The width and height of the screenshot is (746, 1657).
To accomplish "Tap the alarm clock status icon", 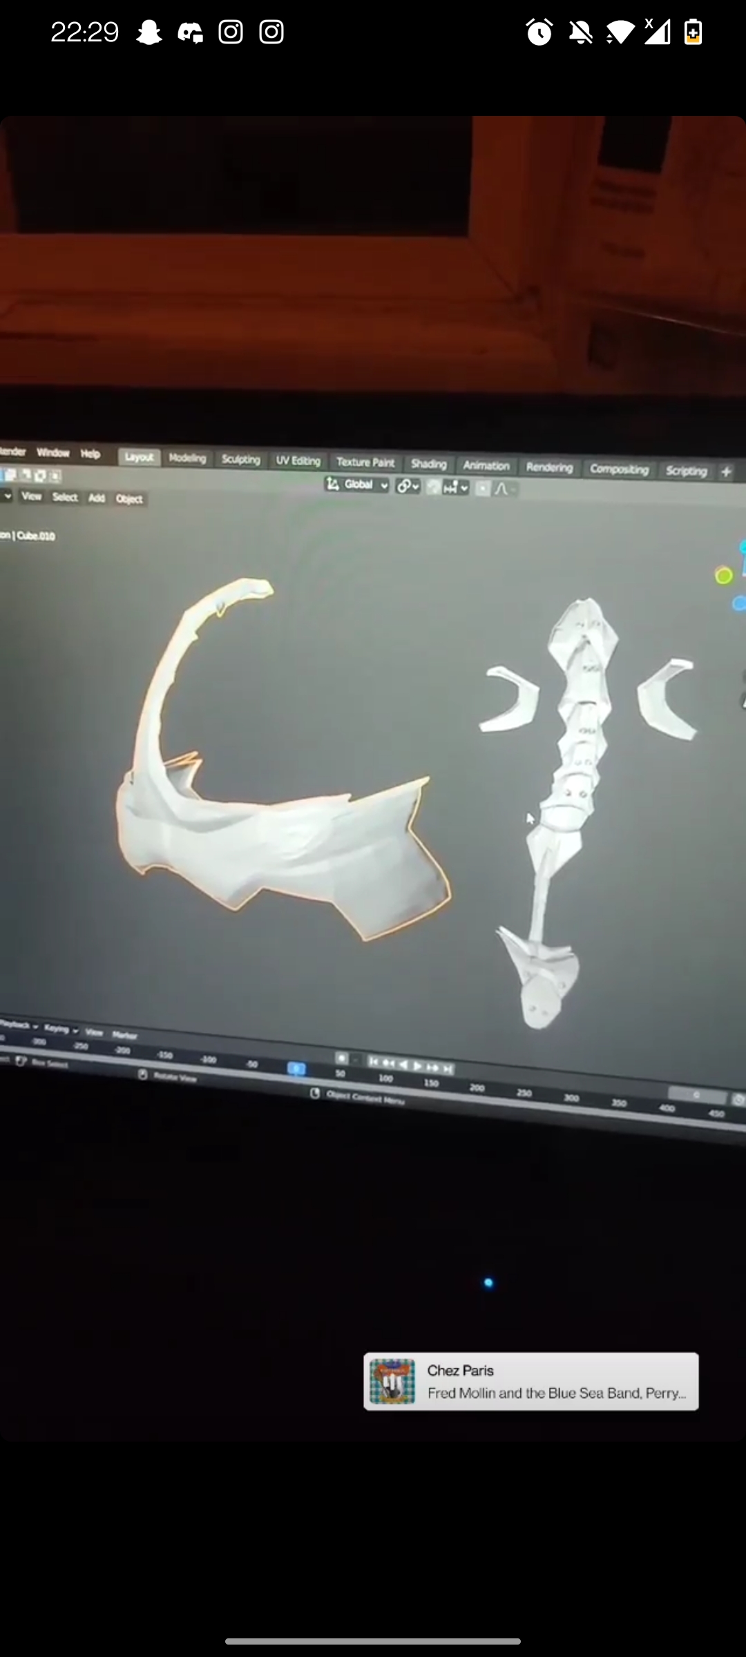I will [x=539, y=32].
